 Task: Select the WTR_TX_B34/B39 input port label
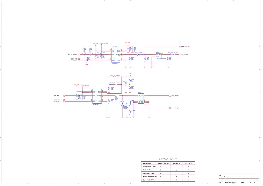[x=73, y=54]
